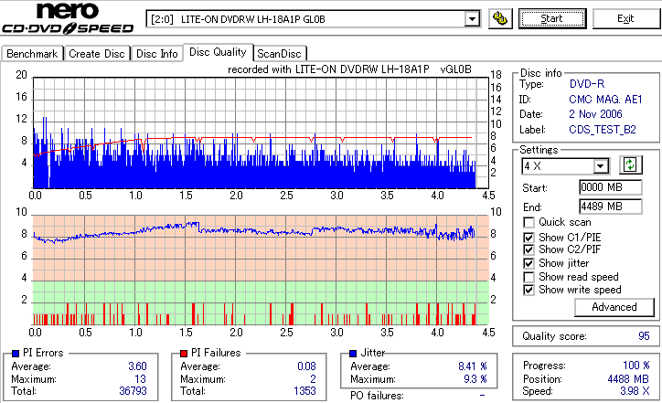Open the 4 X scan speed dropdown
Viewport: 662px width, 403px height.
point(600,166)
